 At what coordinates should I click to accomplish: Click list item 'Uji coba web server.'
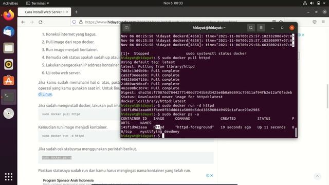coord(63,73)
